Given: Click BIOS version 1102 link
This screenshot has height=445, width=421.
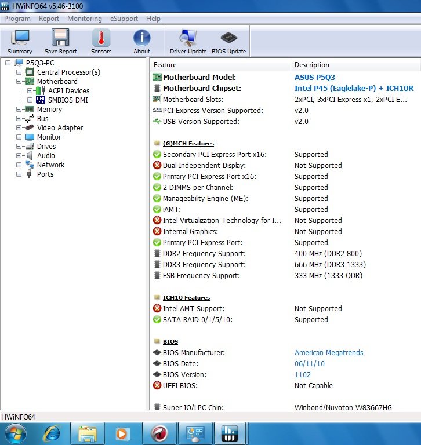Looking at the screenshot, I should (x=303, y=375).
